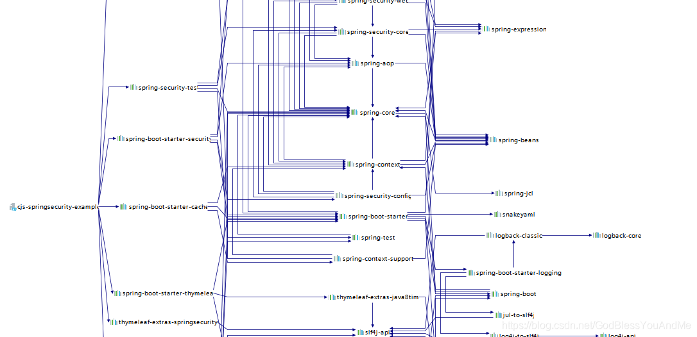Click the spring-boot-starter-cache library icon
The height and width of the screenshot is (337, 697).
coord(124,207)
